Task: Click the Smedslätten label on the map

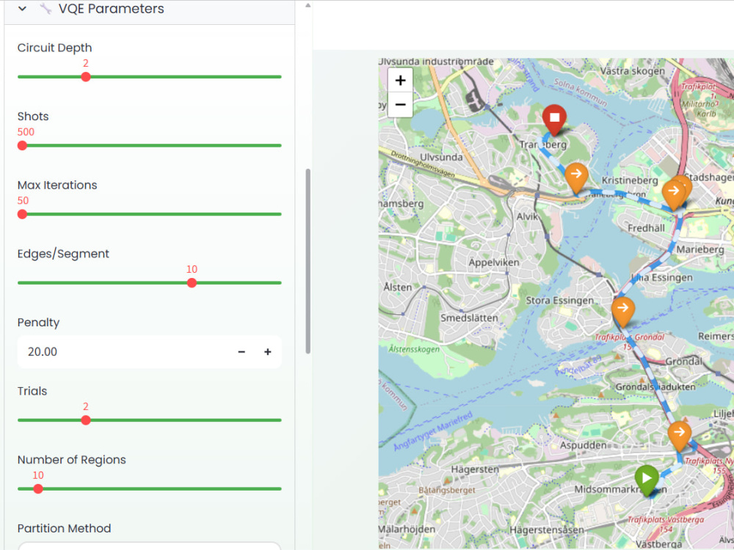Action: point(469,318)
